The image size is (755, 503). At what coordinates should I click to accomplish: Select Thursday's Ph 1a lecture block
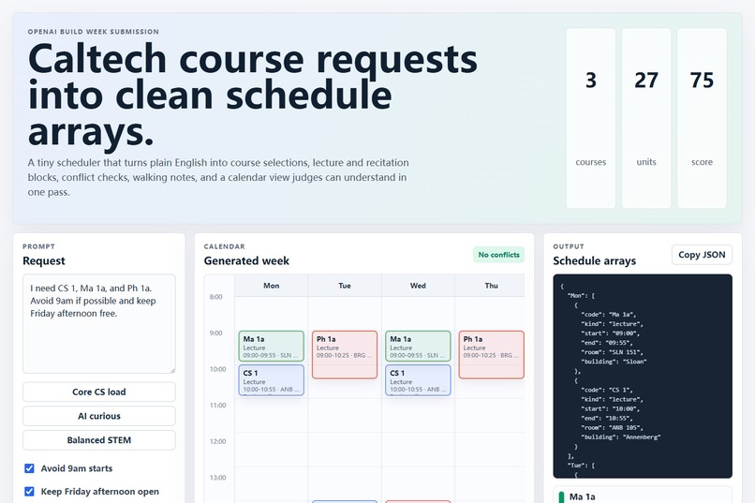(491, 355)
